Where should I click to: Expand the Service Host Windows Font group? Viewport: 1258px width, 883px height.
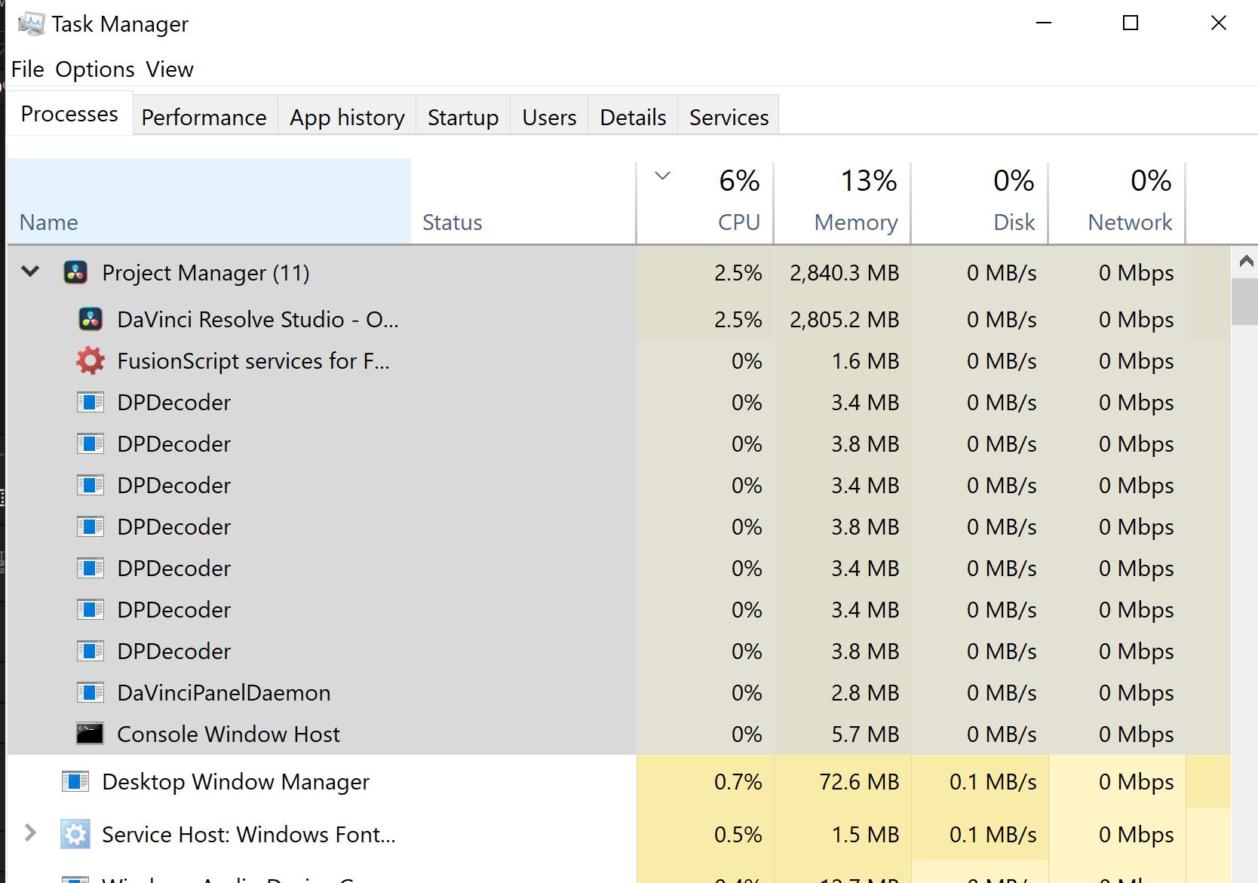coord(30,833)
